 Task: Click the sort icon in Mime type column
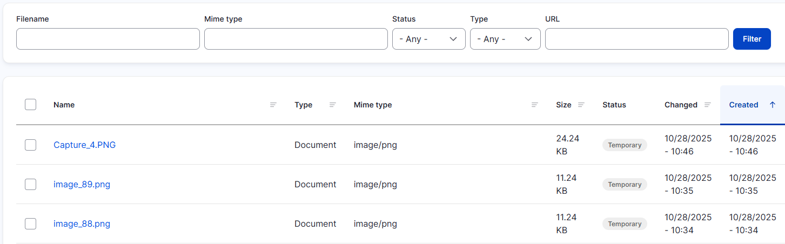[535, 105]
